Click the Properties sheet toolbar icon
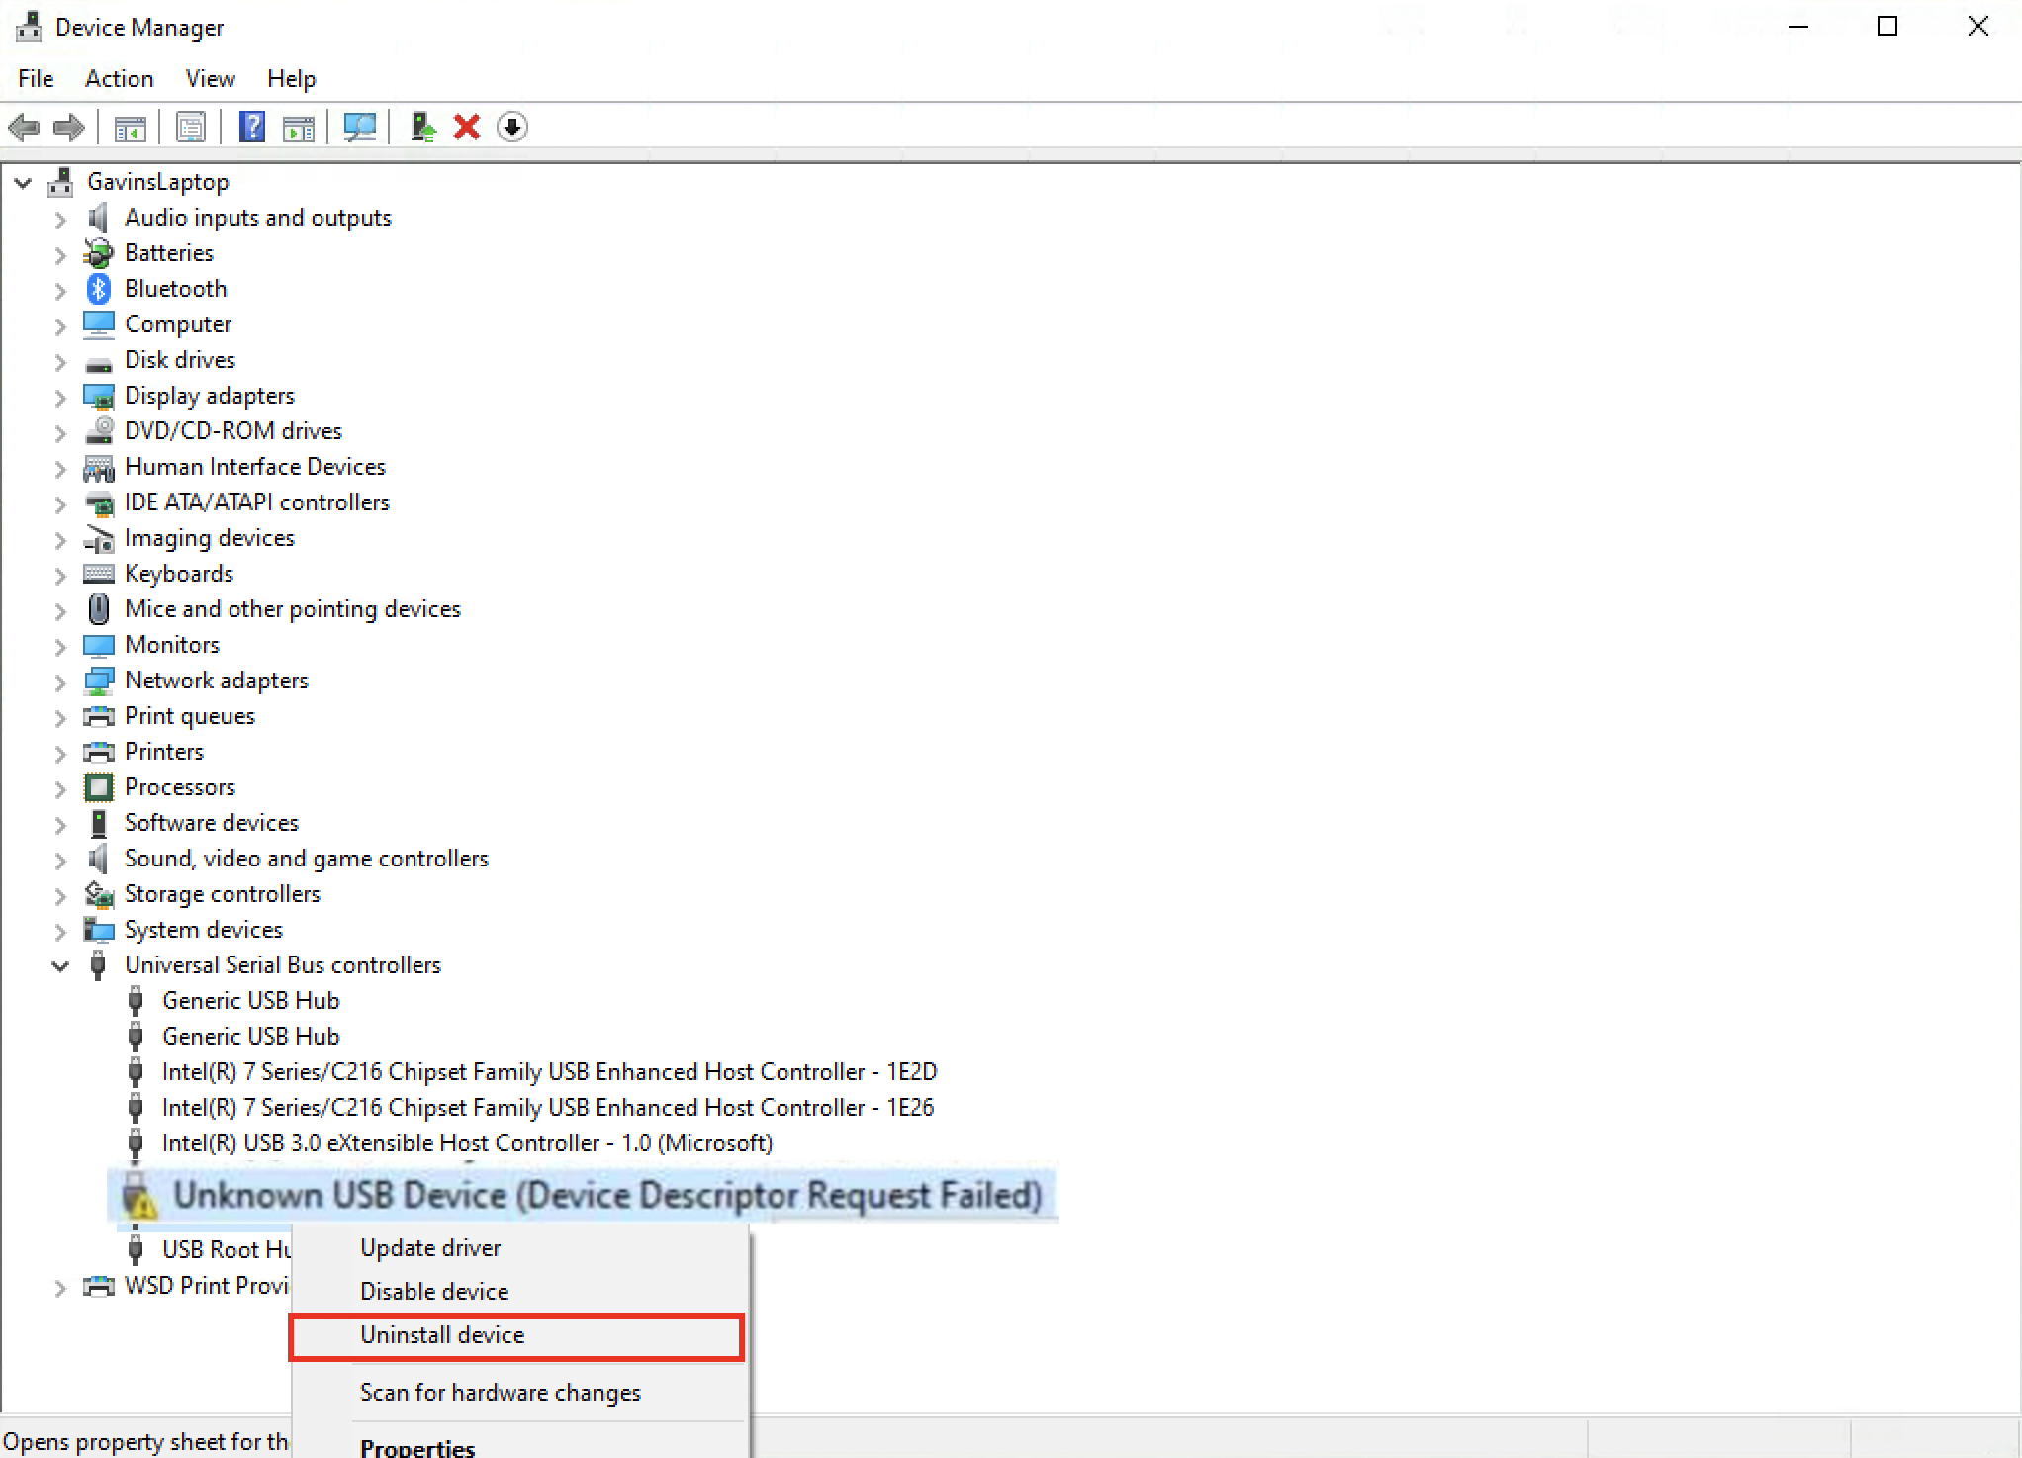Viewport: 2022px width, 1458px height. point(191,128)
